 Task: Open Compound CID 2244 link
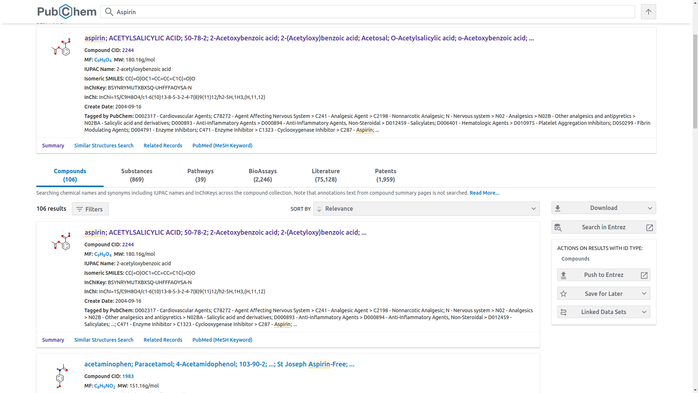pyautogui.click(x=128, y=50)
